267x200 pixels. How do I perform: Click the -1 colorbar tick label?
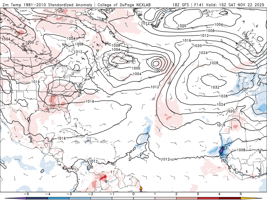tap(112, 194)
